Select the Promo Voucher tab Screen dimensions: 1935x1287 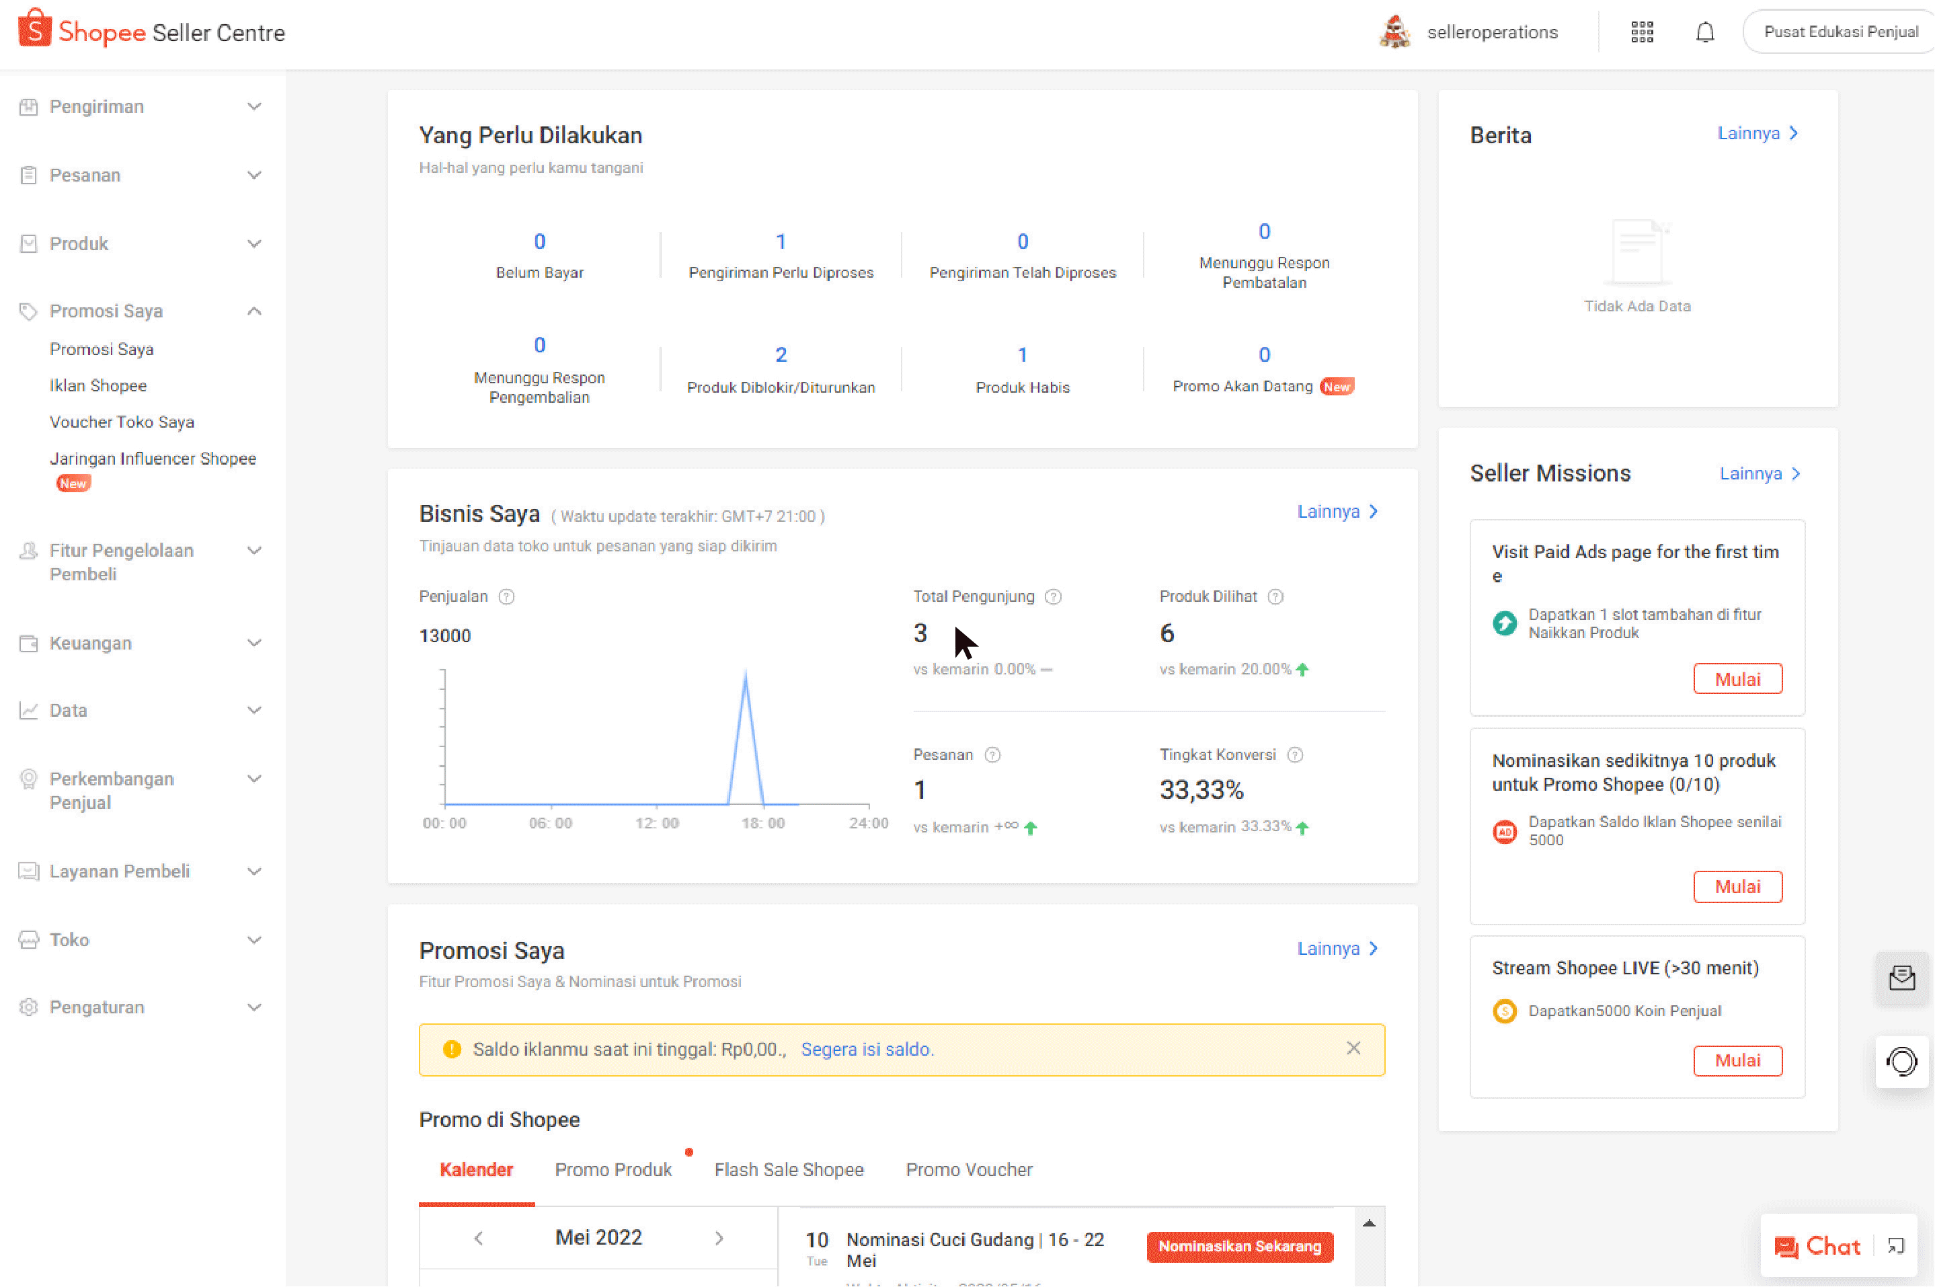[968, 1169]
